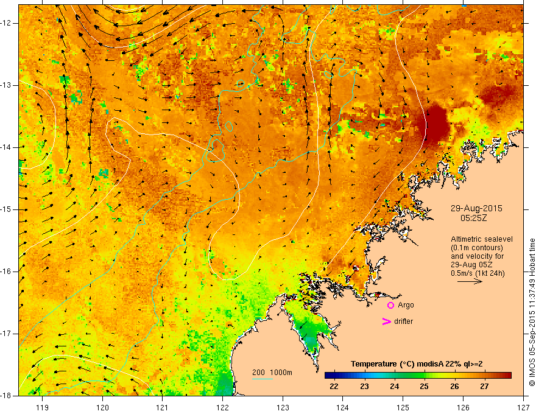Click longitude axis label 123
The height and width of the screenshot is (414, 536).
point(283,407)
